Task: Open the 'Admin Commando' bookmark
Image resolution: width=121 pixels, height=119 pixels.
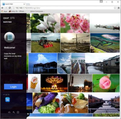Action: [x=37, y=11]
